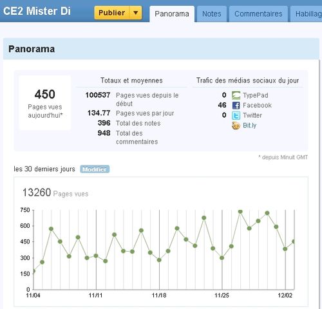The image size is (322, 309).
Task: Open the Commentaires tab
Action: tap(258, 14)
